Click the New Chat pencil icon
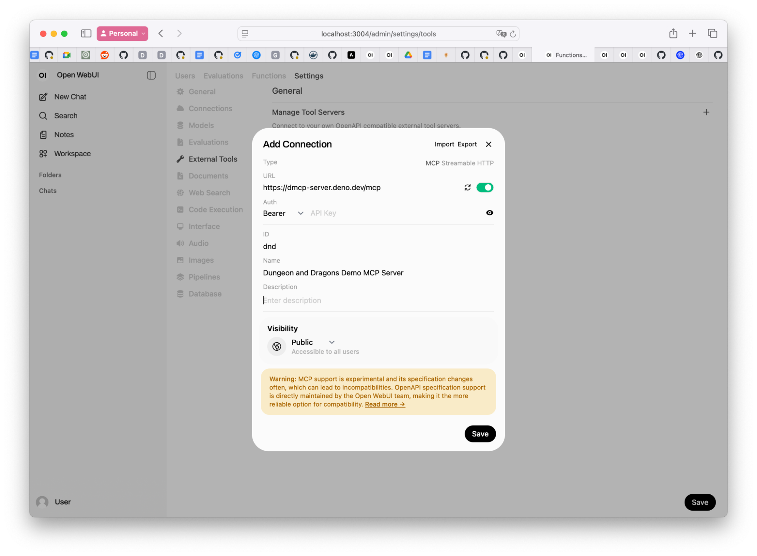 pos(43,97)
